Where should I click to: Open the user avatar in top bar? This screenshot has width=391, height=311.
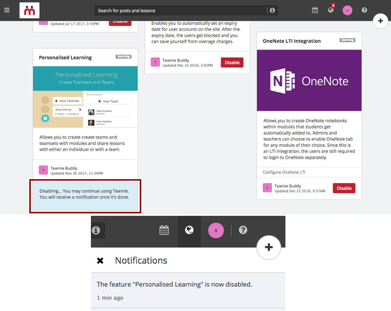click(x=348, y=10)
